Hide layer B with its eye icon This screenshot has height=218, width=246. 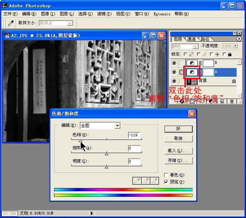[174, 63]
